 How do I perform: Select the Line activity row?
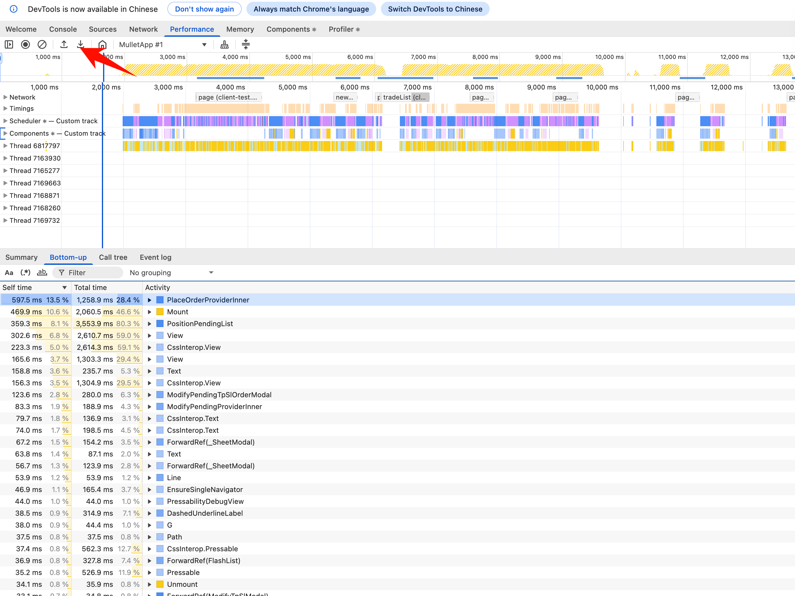point(397,478)
